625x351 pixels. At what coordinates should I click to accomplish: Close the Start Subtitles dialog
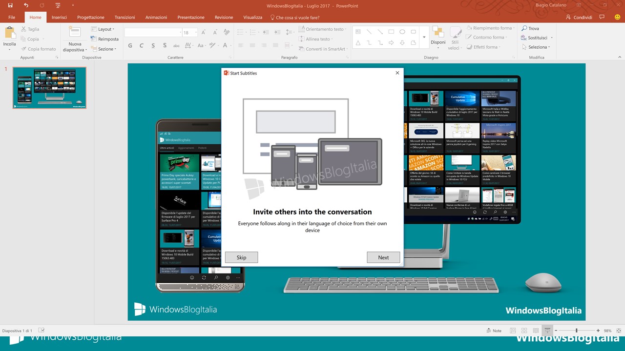click(x=397, y=73)
